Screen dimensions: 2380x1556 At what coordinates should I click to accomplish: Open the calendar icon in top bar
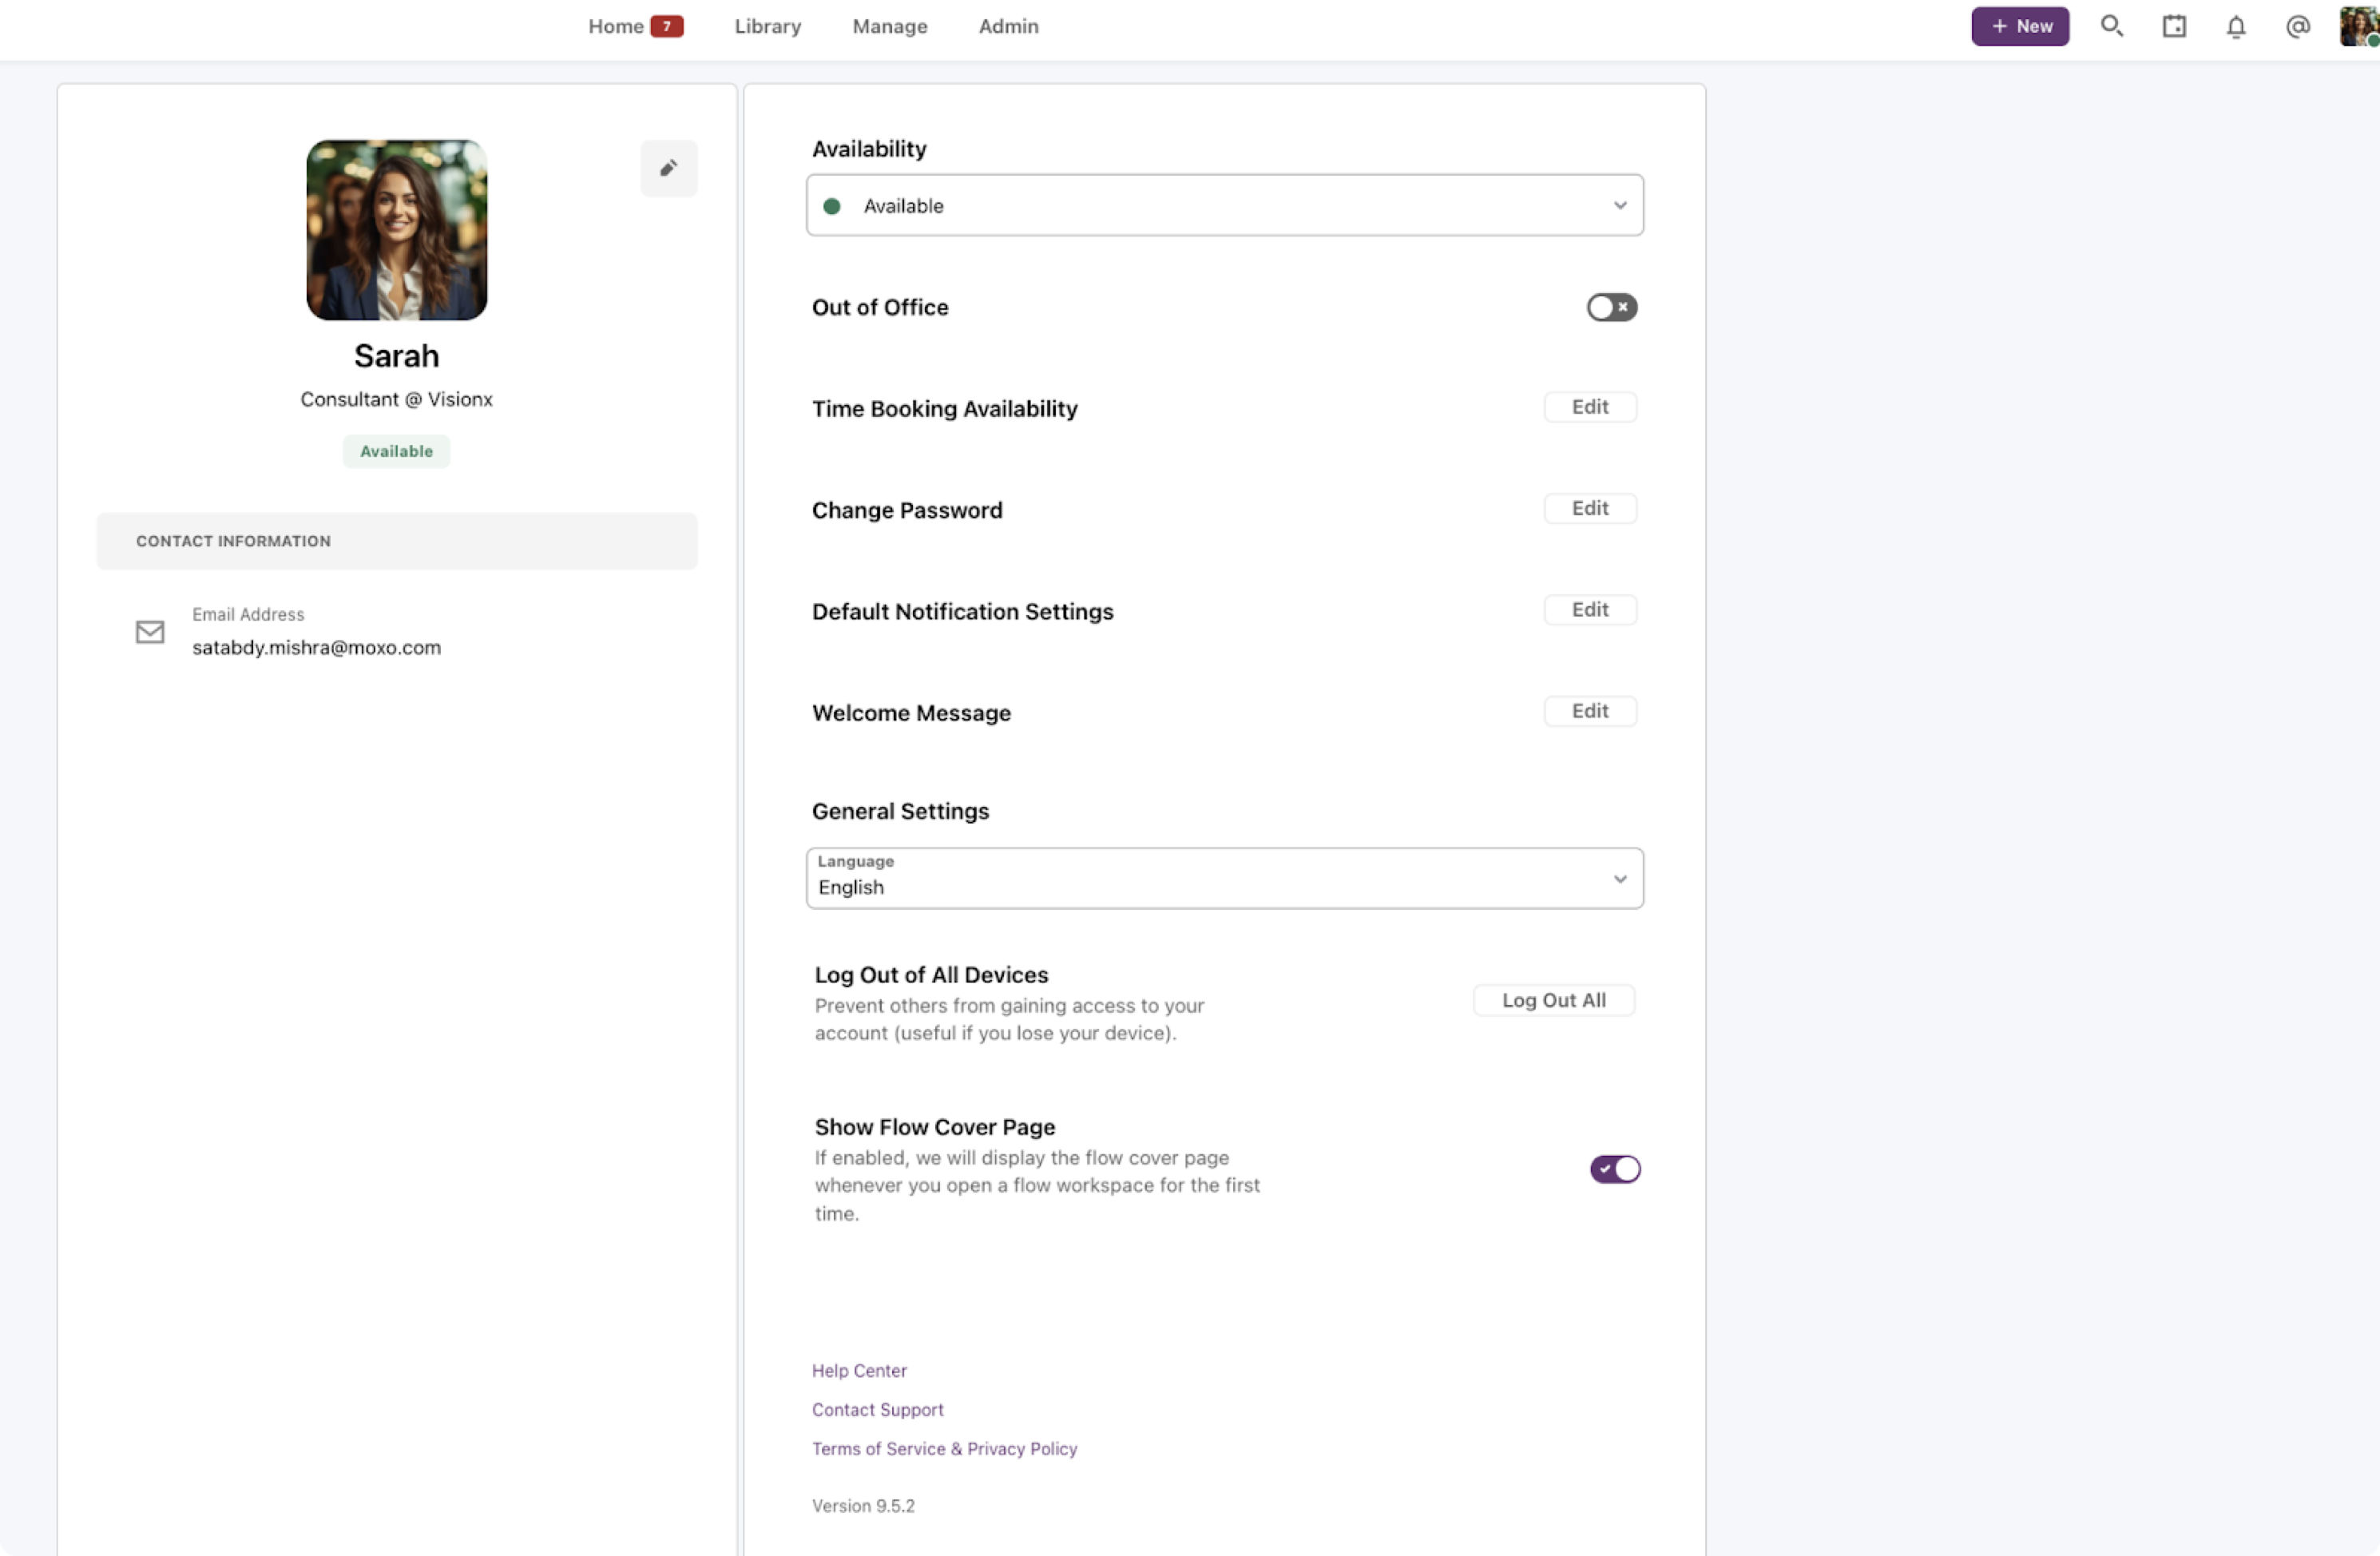click(2174, 26)
